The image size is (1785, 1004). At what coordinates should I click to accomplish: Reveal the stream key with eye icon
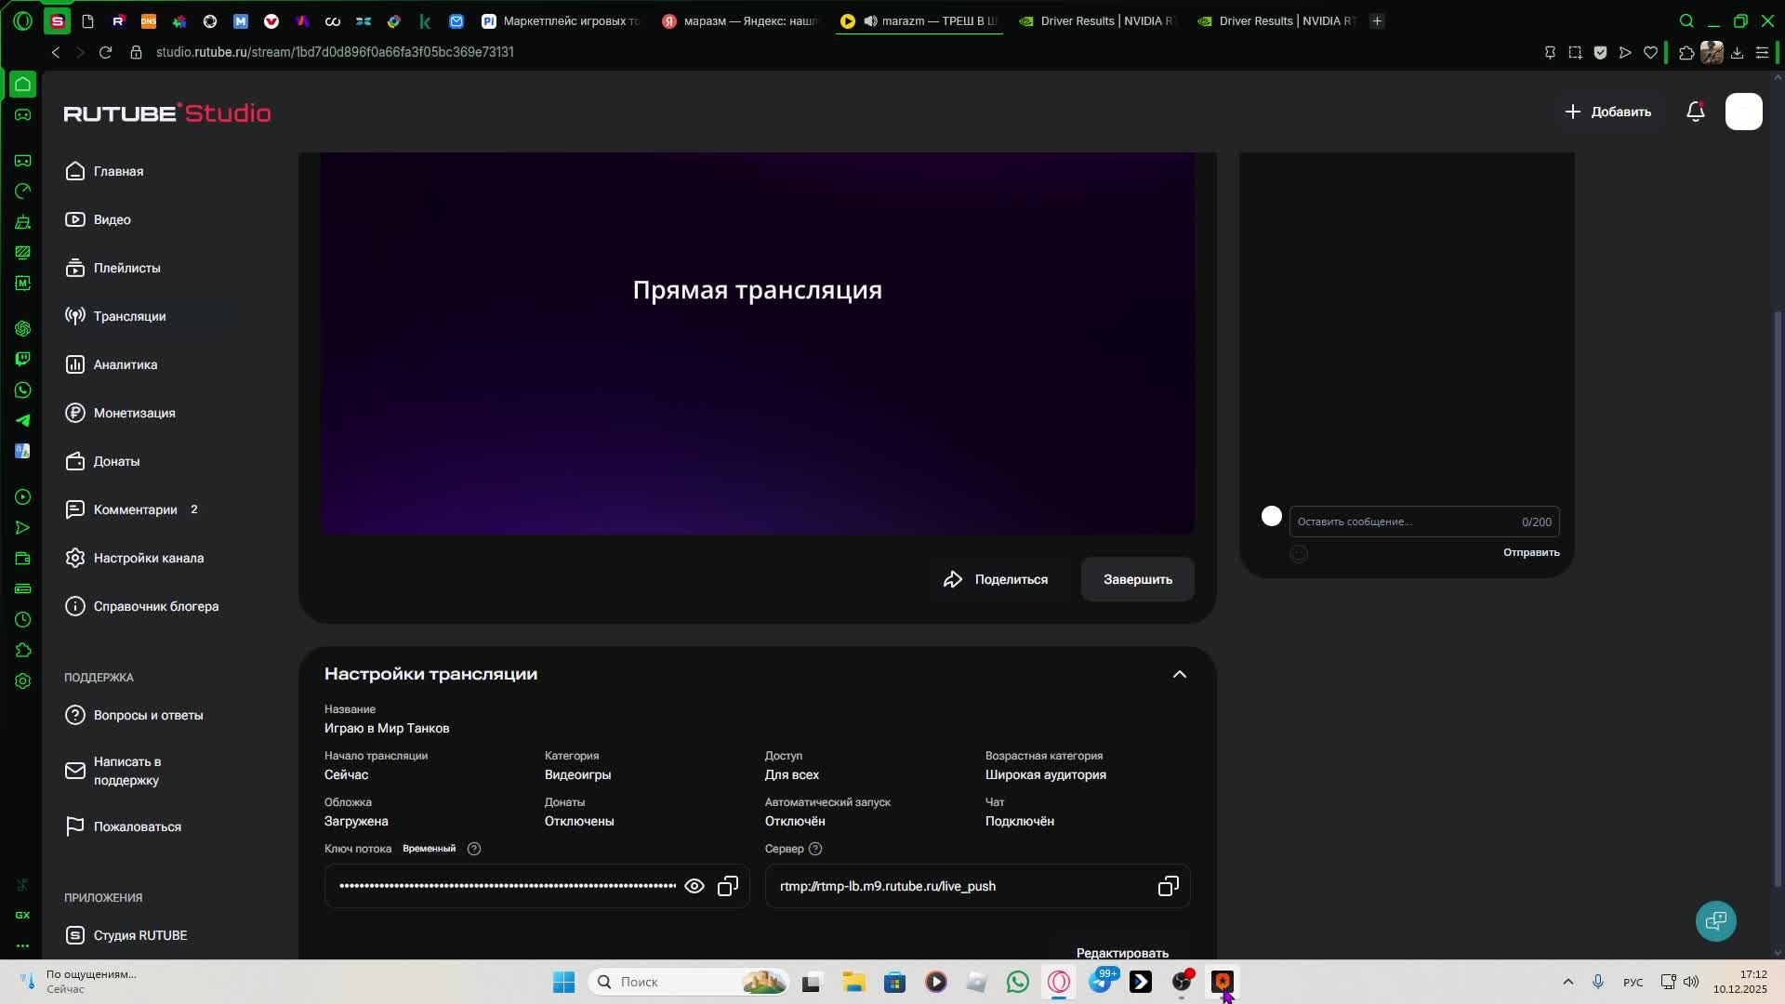tap(694, 886)
